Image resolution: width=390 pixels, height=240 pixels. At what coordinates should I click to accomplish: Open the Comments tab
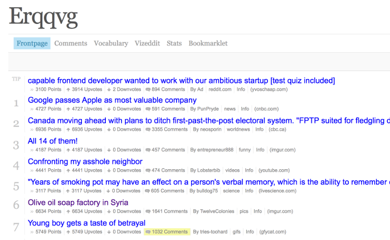[71, 43]
